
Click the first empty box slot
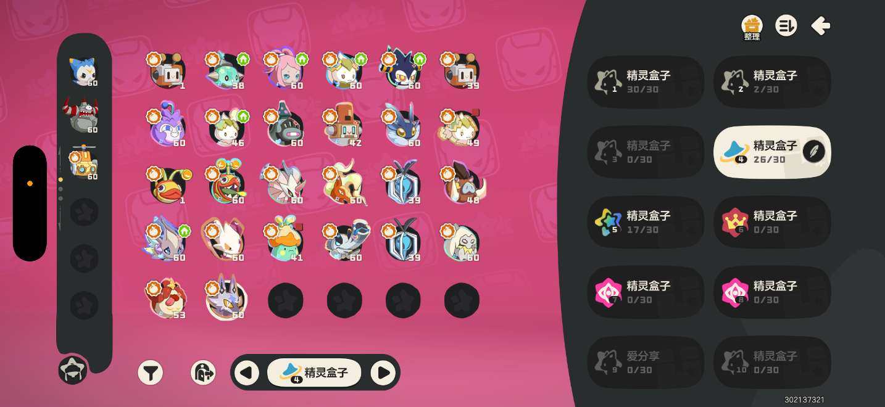coord(285,300)
